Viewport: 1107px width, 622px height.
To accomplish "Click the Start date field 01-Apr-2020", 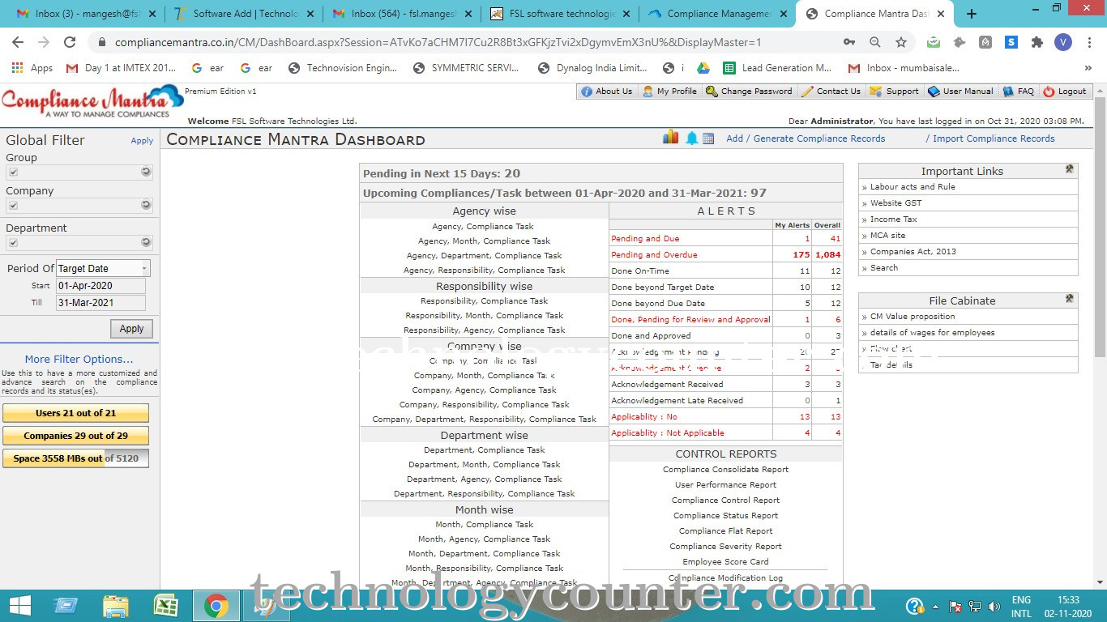I will tap(100, 286).
